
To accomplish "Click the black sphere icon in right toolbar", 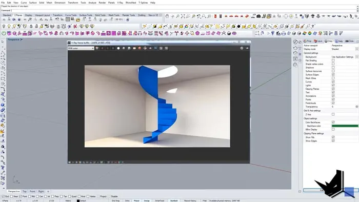I will click(x=238, y=27).
